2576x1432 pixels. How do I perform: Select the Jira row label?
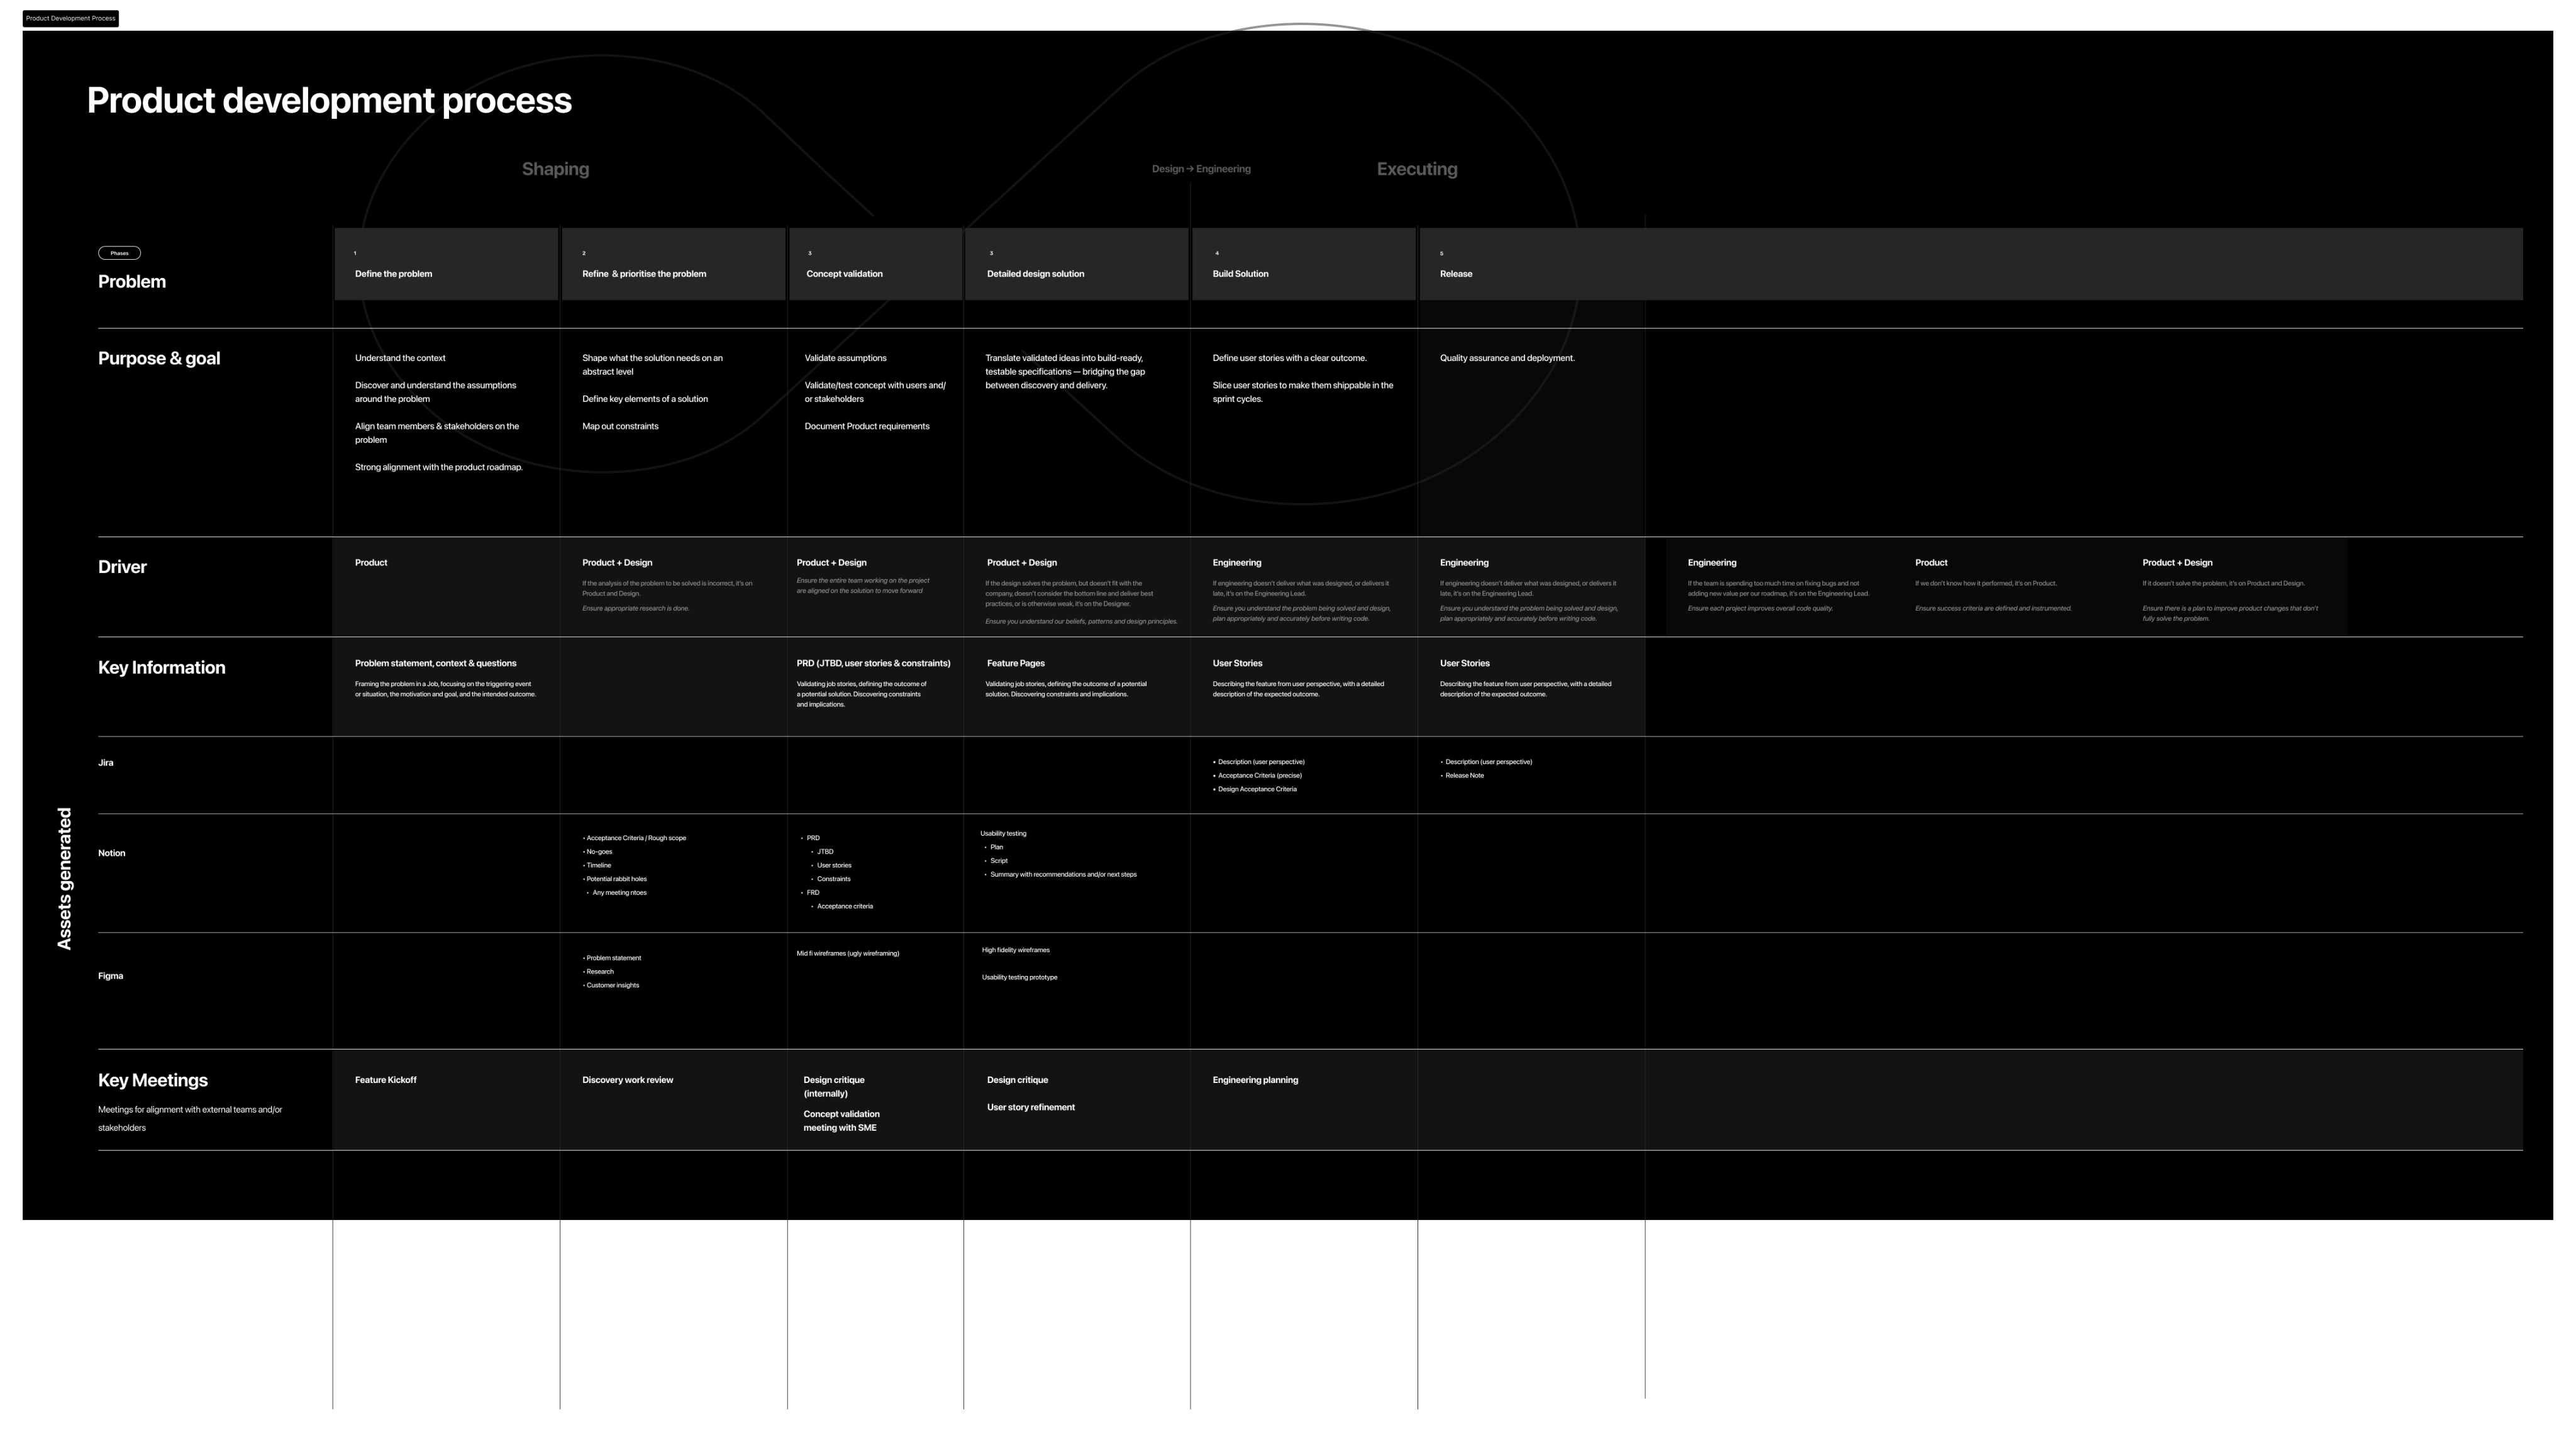(x=106, y=763)
